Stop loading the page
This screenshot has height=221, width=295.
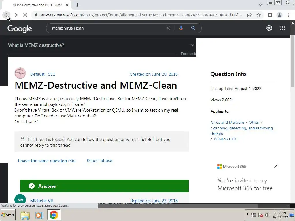[25, 15]
